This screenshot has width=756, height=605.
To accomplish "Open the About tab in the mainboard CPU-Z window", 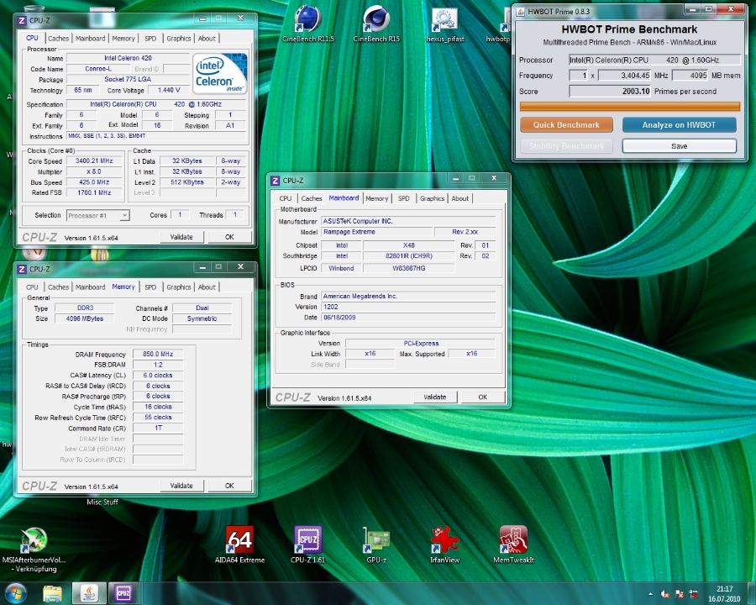I will click(460, 198).
